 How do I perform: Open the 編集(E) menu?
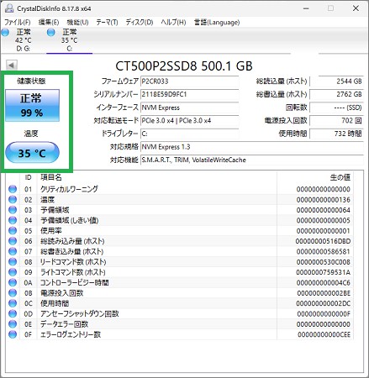pyautogui.click(x=49, y=22)
